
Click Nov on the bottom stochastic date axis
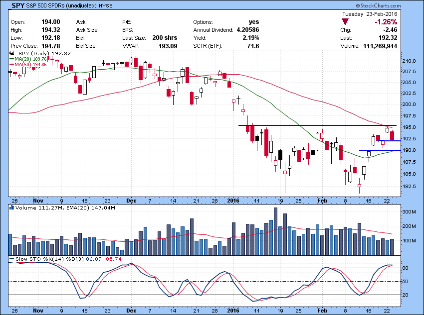38,311
